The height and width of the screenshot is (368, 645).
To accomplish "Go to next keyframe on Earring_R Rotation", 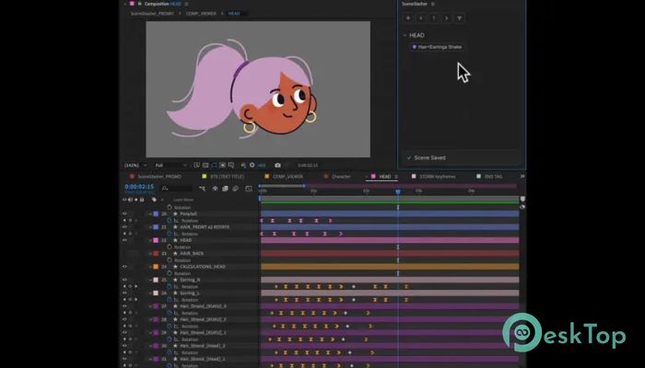I will tap(136, 286).
